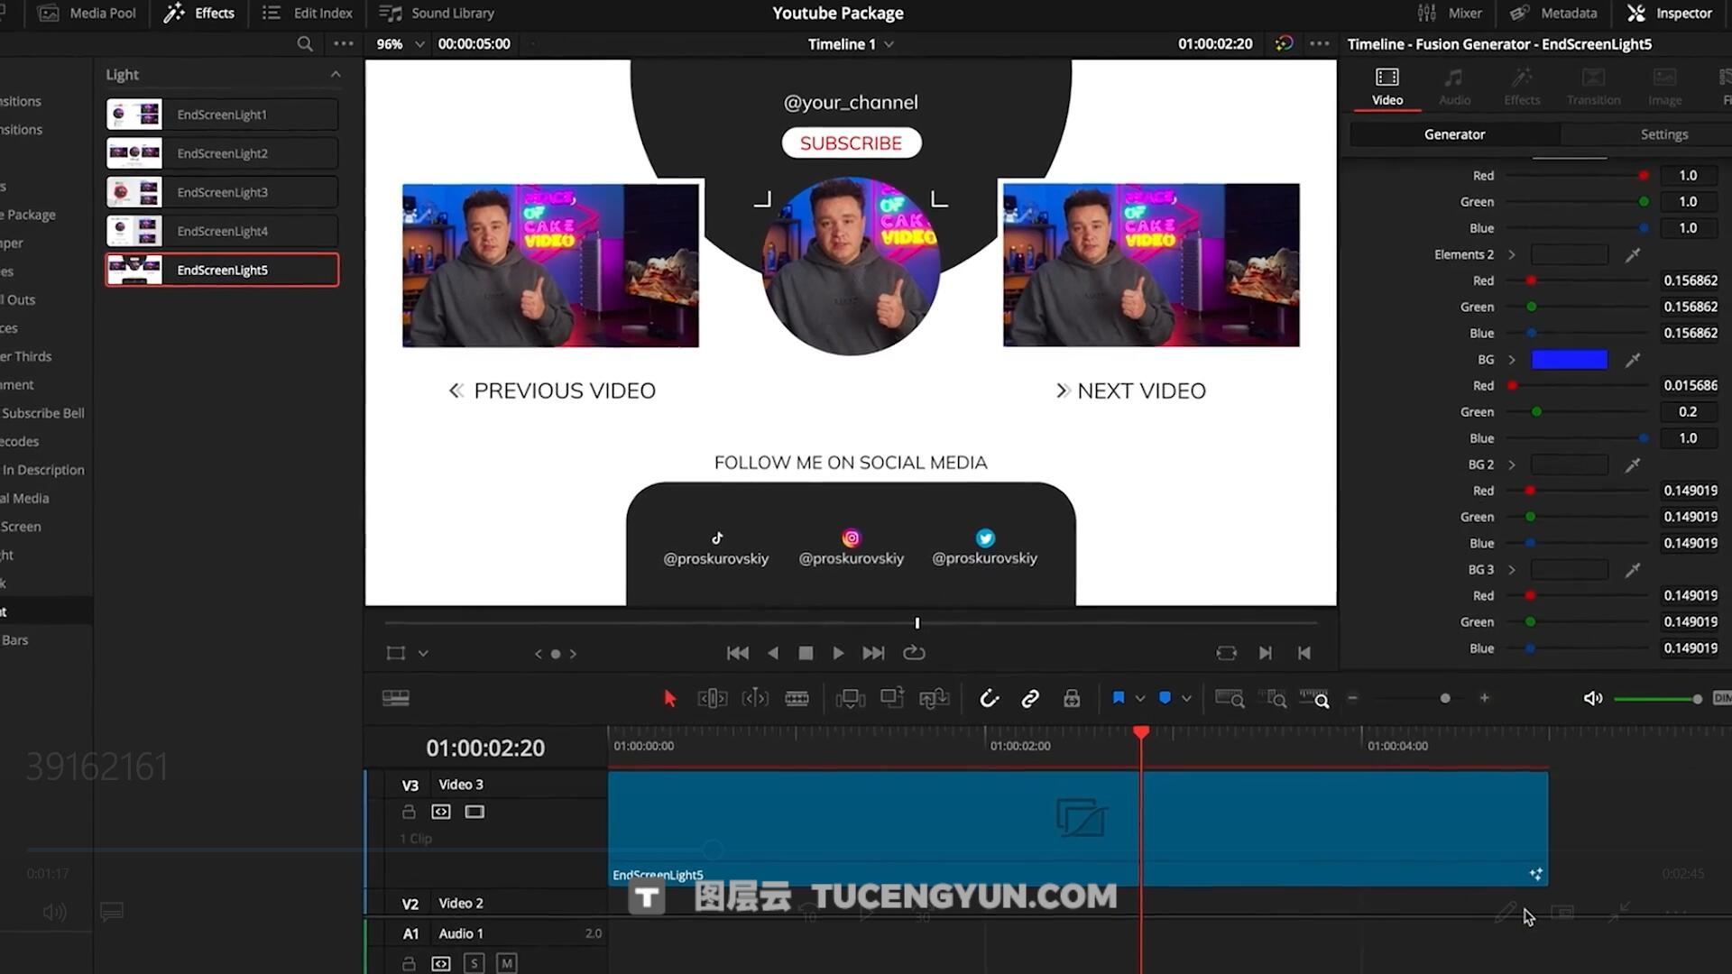Overwrite clip onto timeline

click(x=892, y=697)
